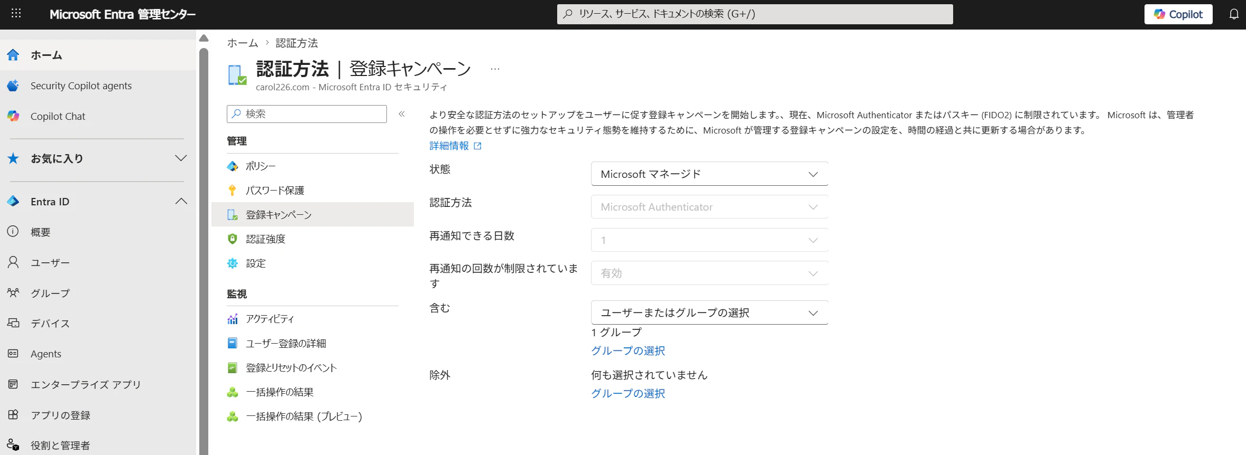The image size is (1246, 455).
Task: Click グループの選択 link under 除外
Action: 628,393
